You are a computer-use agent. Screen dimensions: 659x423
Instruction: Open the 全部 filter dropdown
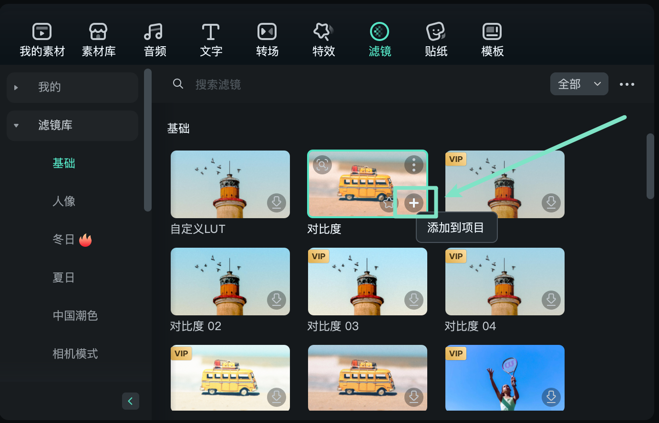point(579,84)
